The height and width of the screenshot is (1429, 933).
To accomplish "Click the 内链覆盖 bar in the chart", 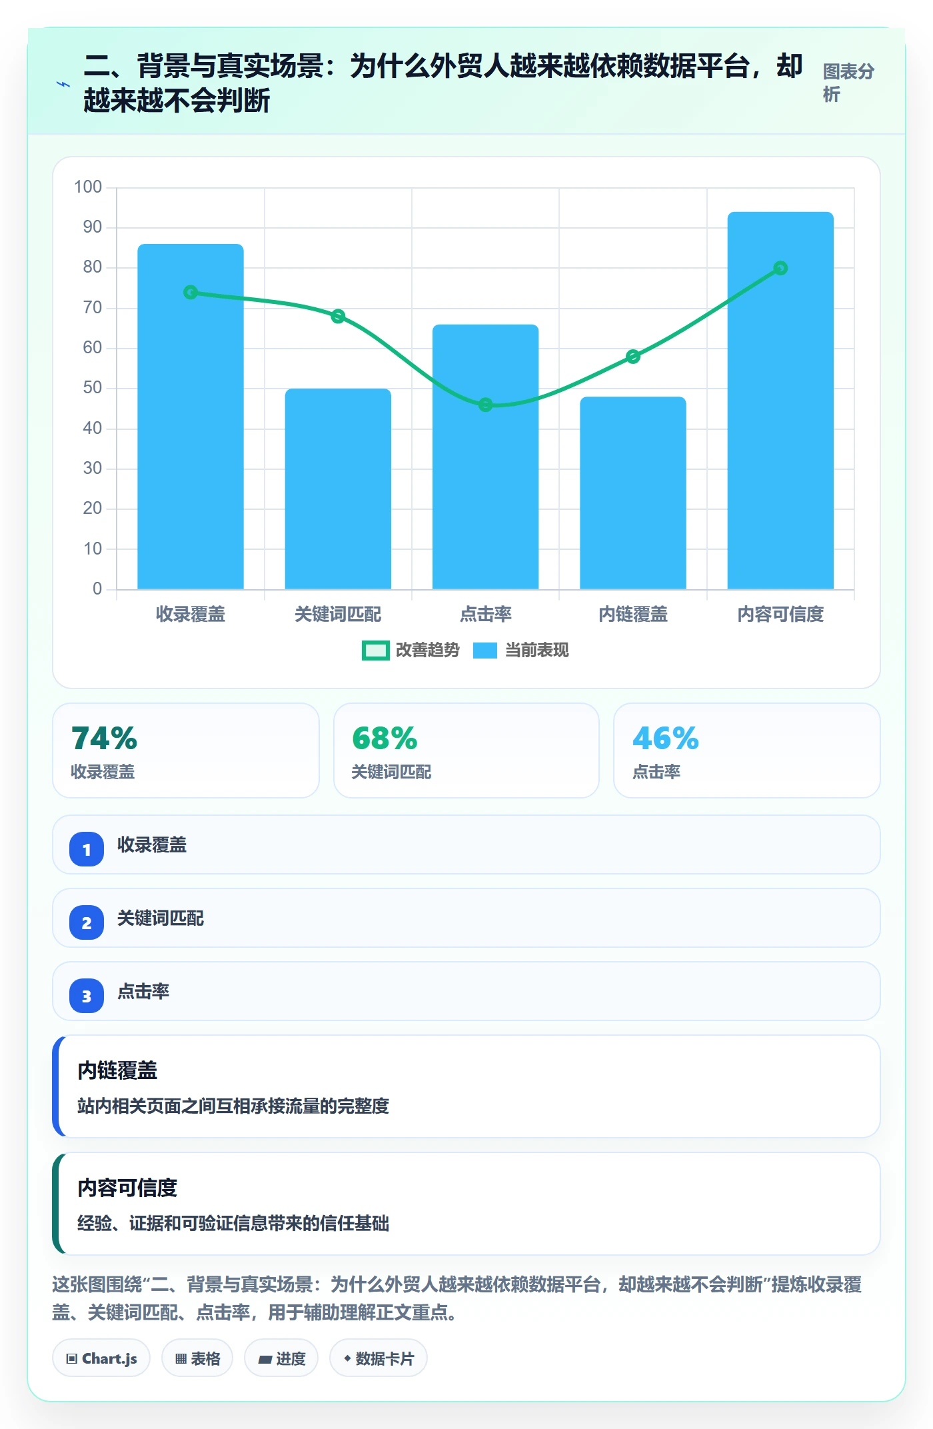I will click(633, 493).
